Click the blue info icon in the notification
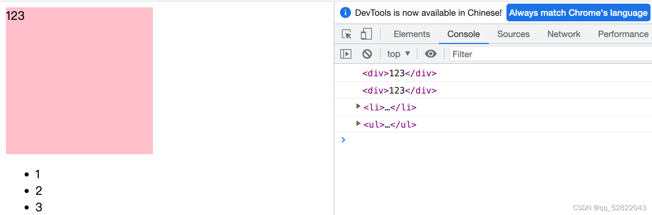The height and width of the screenshot is (215, 652). click(345, 12)
